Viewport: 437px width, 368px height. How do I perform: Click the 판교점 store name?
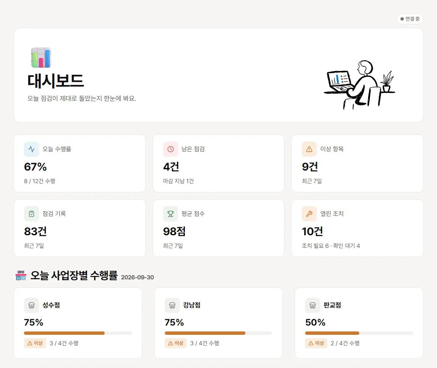[332, 305]
